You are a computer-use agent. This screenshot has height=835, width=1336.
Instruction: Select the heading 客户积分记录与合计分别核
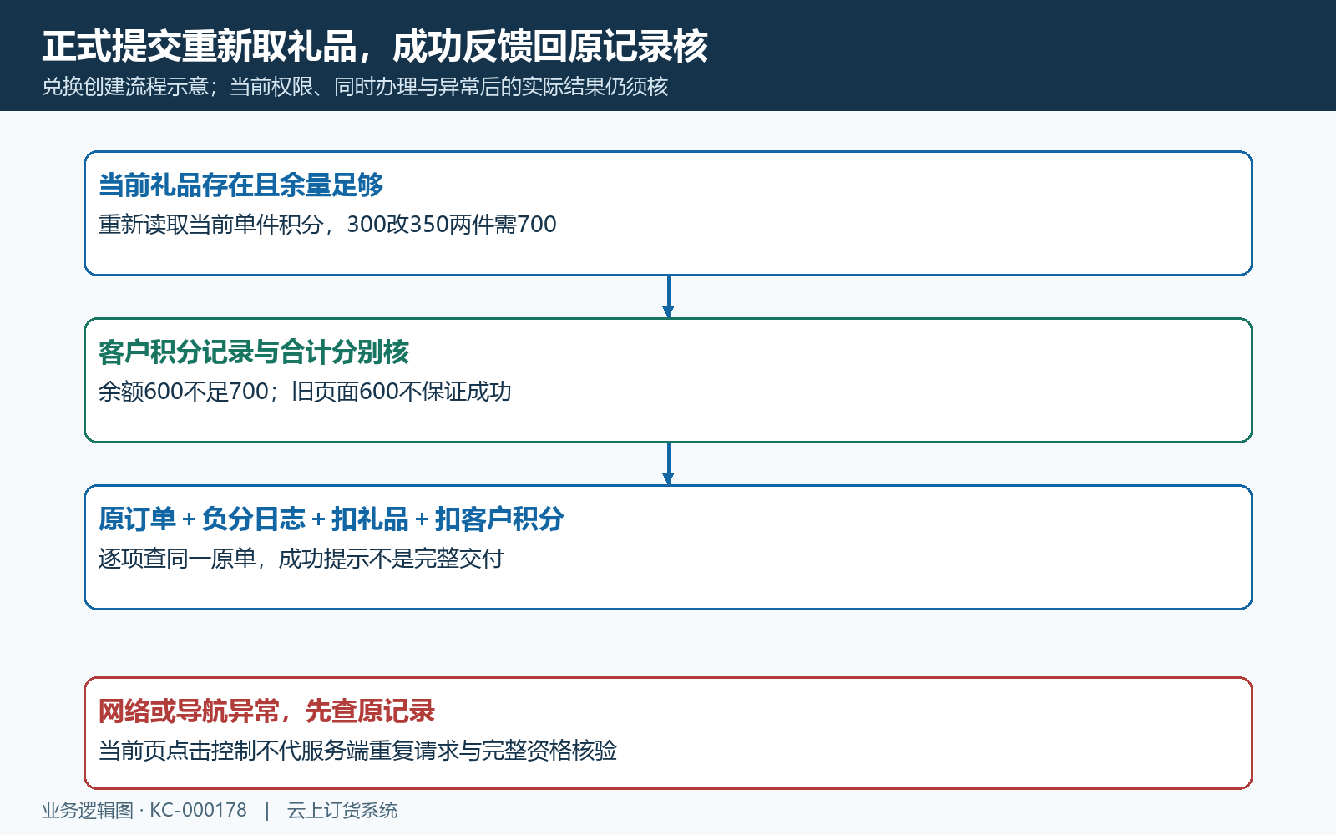coord(254,352)
